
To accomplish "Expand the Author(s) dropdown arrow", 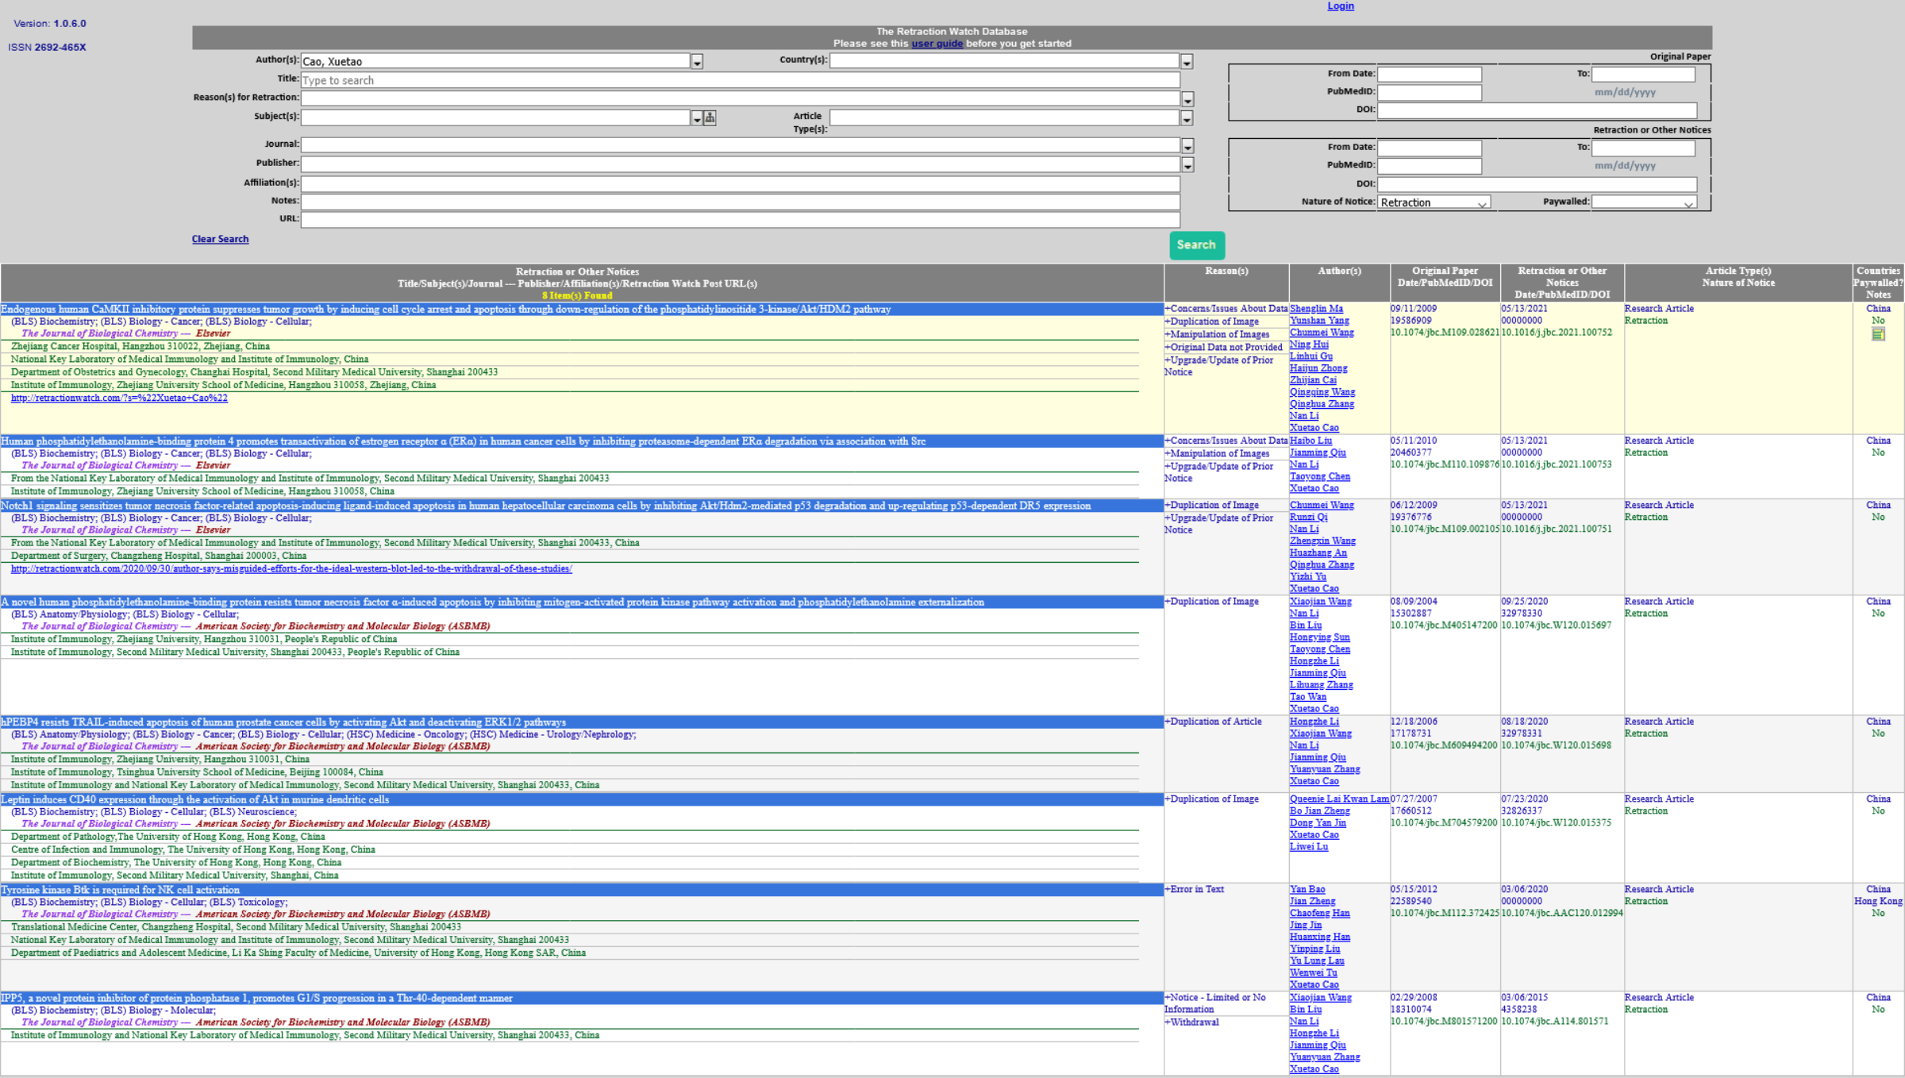I will pos(697,62).
